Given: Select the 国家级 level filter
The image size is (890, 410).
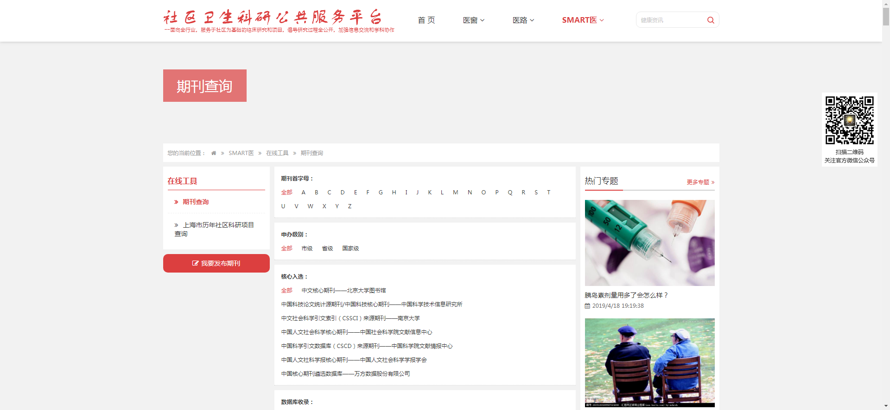Looking at the screenshot, I should pyautogui.click(x=350, y=248).
